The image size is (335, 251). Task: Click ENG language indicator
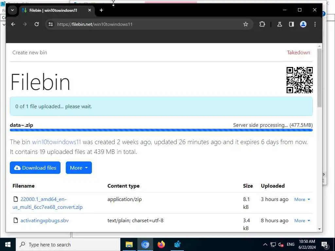[291, 244]
